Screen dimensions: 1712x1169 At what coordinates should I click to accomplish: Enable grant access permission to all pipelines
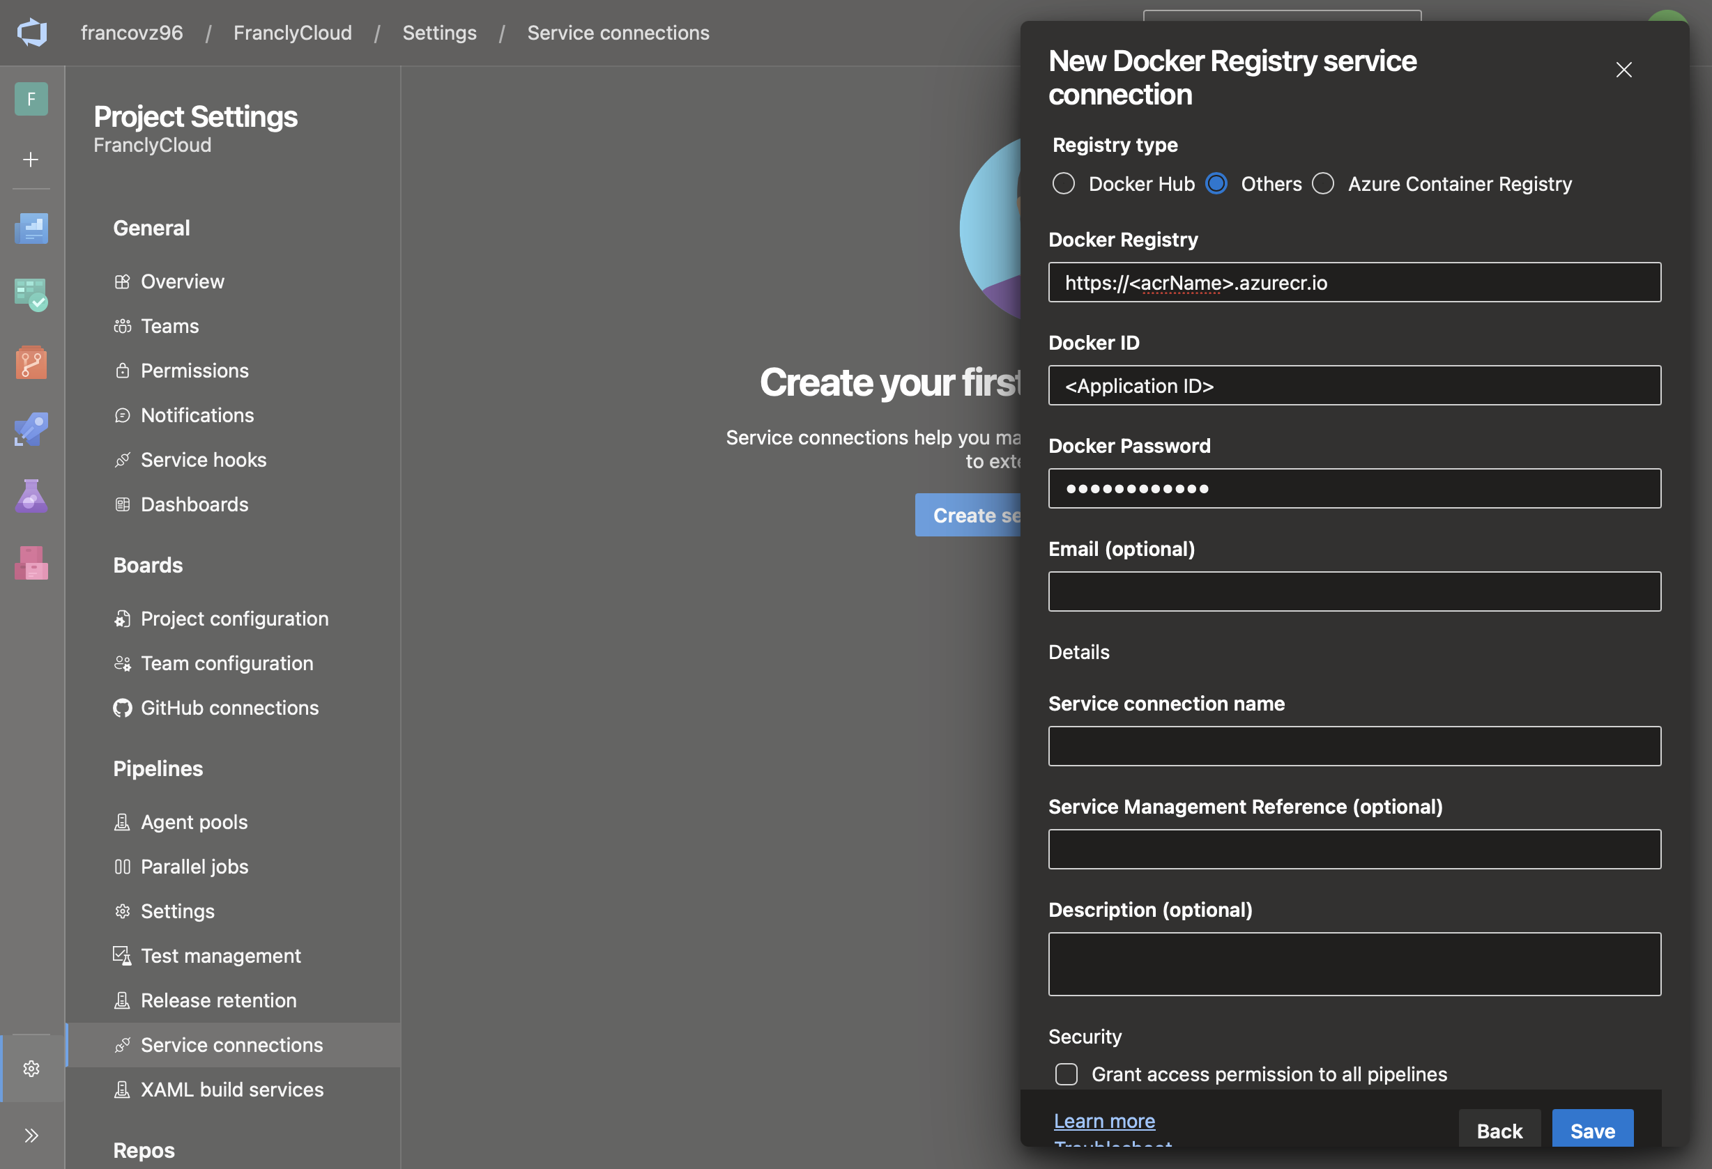click(1066, 1074)
